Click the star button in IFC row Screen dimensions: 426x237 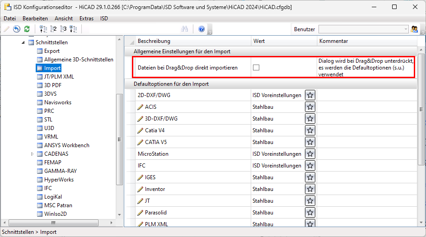click(310, 166)
